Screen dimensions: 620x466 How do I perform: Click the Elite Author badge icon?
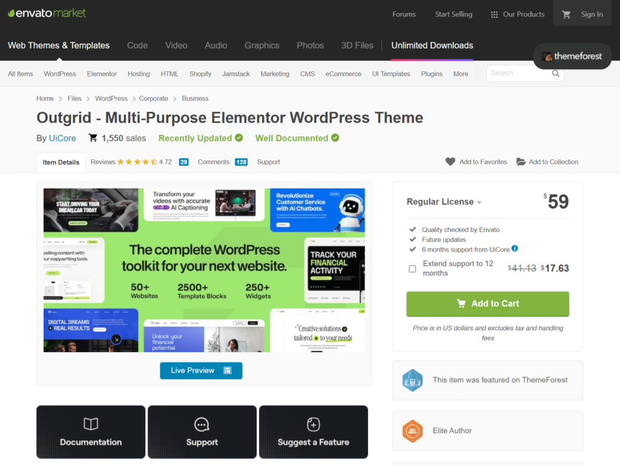coord(412,431)
